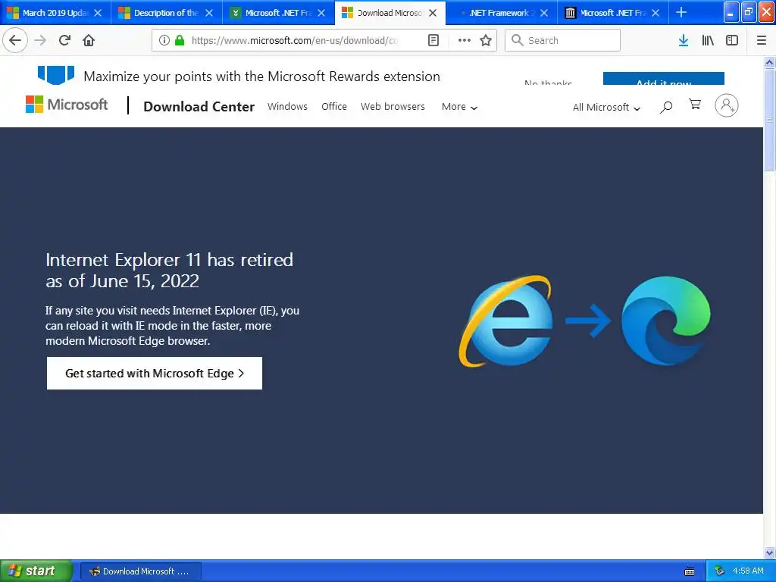Click the Internet Explorer 11 has retired heading
Viewport: 776px width, 582px height.
click(169, 271)
